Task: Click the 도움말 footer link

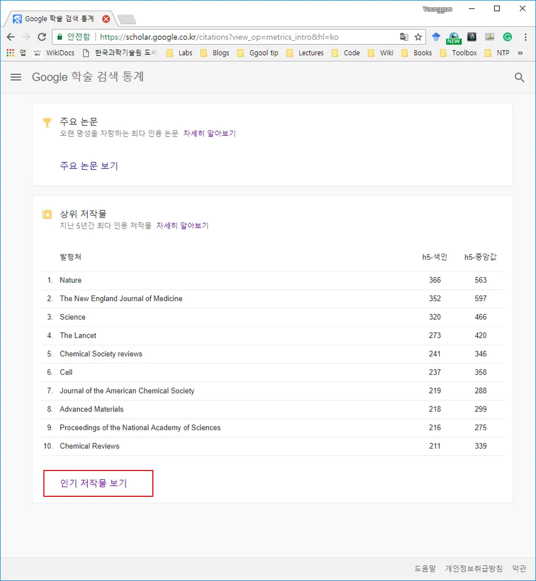Action: [425, 568]
